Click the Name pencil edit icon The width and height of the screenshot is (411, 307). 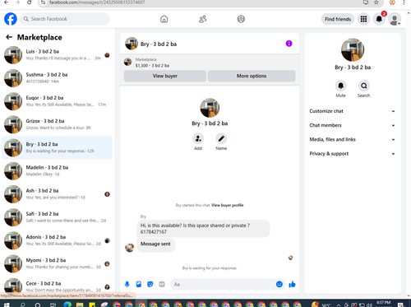221,138
